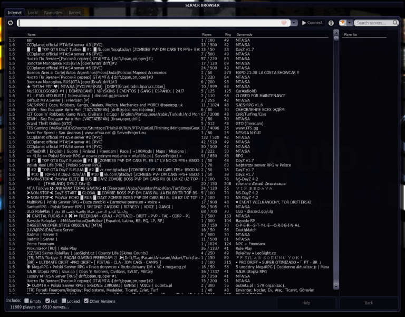This screenshot has width=405, height=317.
Task: Click the refresh server list icon
Action: (x=11, y=23)
